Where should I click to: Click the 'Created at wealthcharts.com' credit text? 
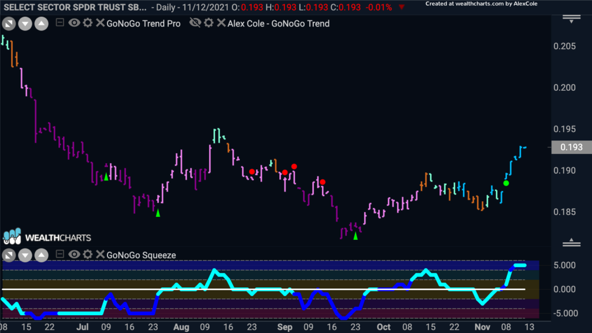[x=482, y=4]
